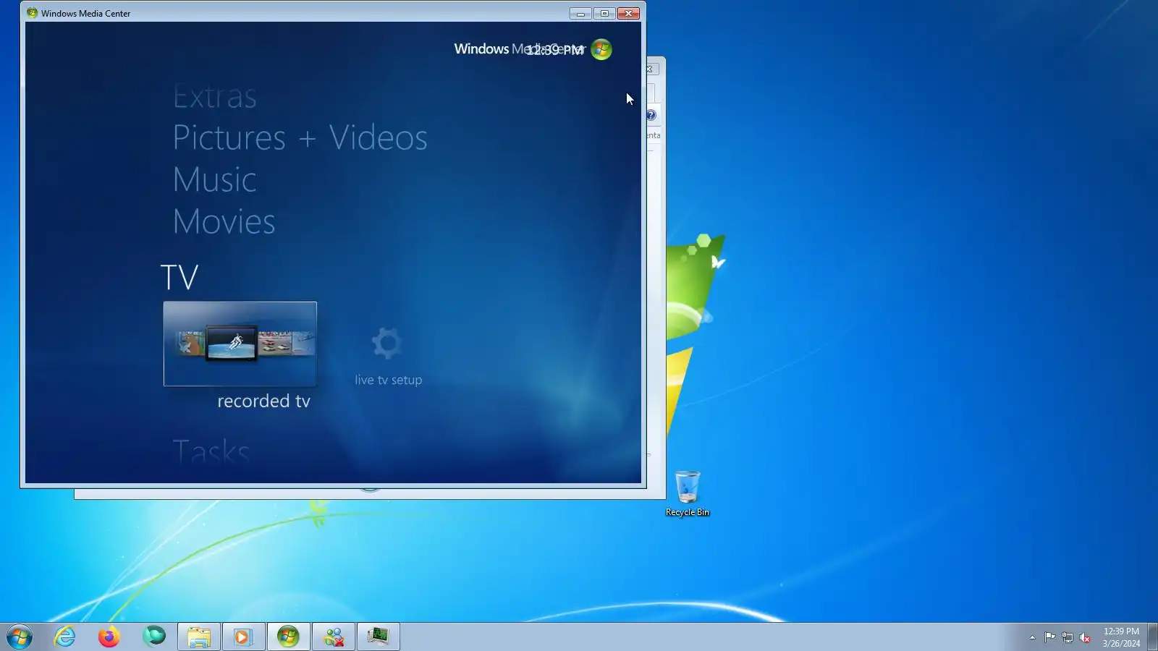
Task: Select the Music menu strip
Action: click(x=214, y=179)
